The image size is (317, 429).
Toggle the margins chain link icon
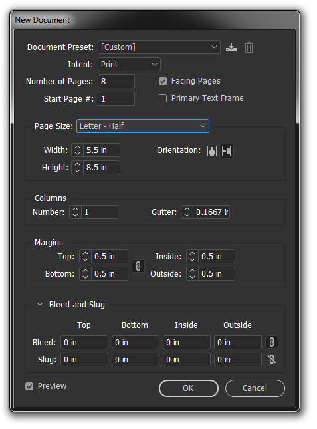[x=138, y=265]
